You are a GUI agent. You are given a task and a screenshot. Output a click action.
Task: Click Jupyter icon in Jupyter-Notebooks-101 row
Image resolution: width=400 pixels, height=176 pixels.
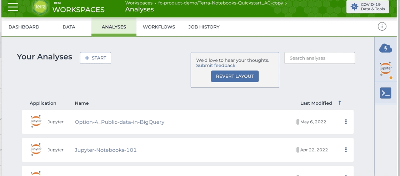36,149
